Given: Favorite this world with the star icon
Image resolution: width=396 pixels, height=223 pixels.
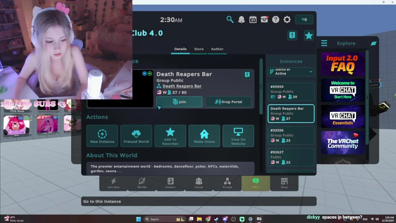Looking at the screenshot, I should [x=309, y=35].
